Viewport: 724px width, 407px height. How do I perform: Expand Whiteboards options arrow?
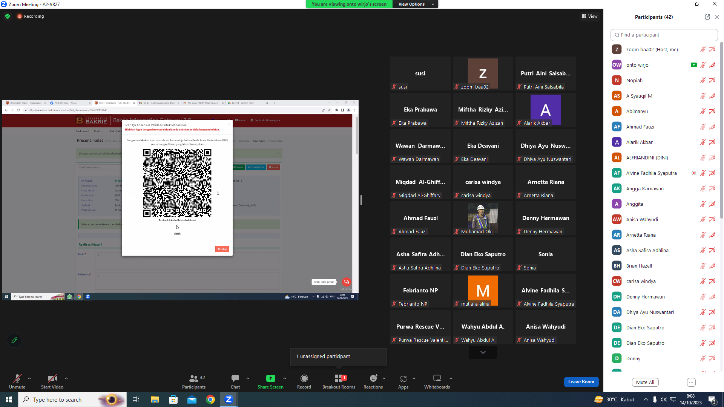point(451,378)
